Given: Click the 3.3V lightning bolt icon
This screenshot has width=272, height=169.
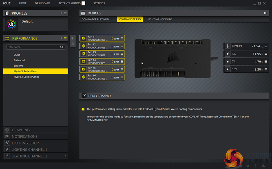Looking at the screenshot, I should (x=227, y=69).
